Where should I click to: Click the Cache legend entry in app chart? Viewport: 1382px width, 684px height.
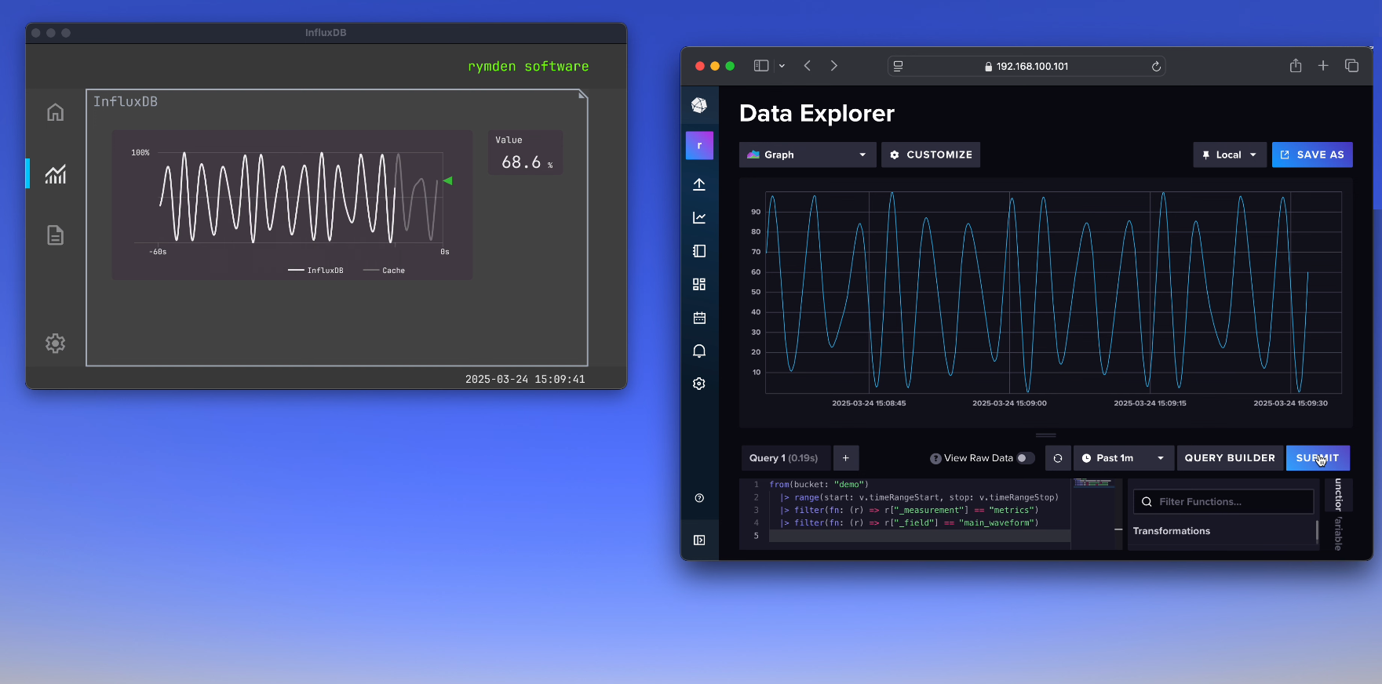384,271
